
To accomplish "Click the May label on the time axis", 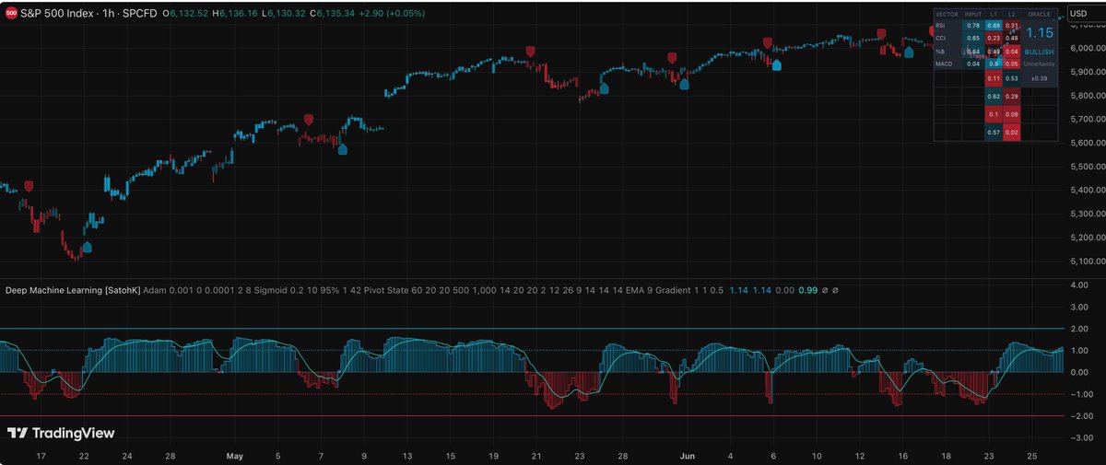I will pos(234,455).
